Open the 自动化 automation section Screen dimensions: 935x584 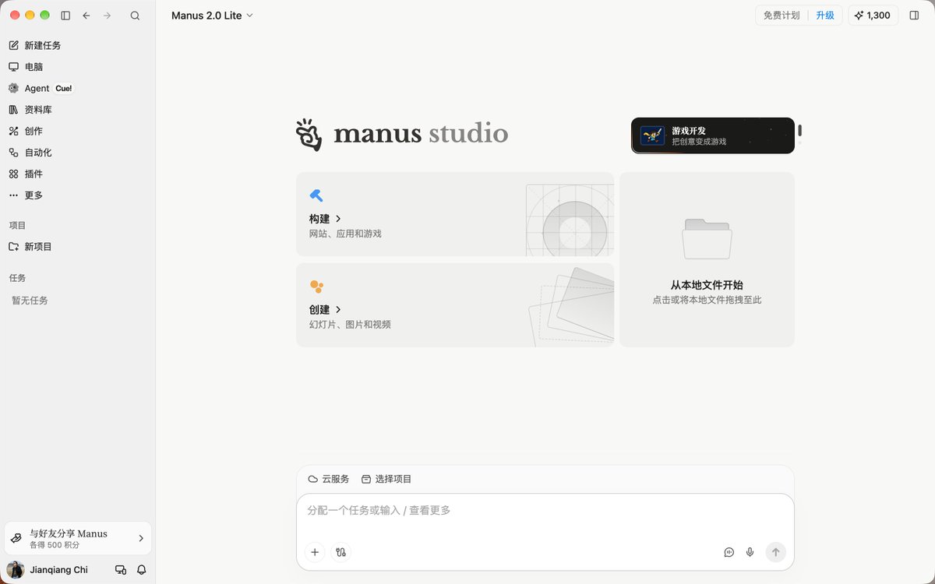tap(78, 153)
